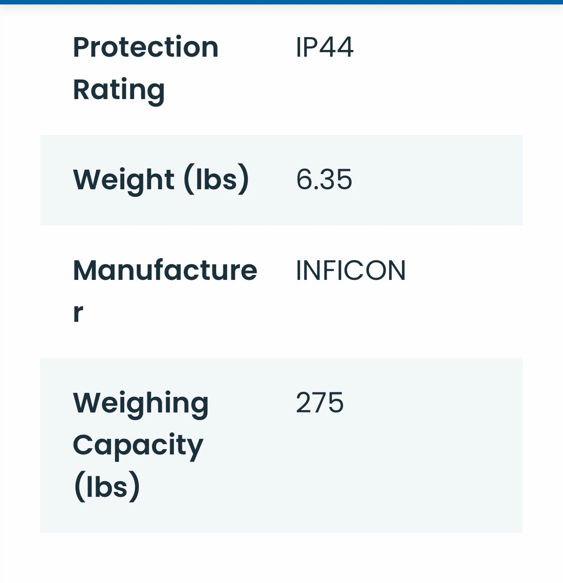
Task: Click the wrapped letter r of Manufacturer
Action: [78, 312]
